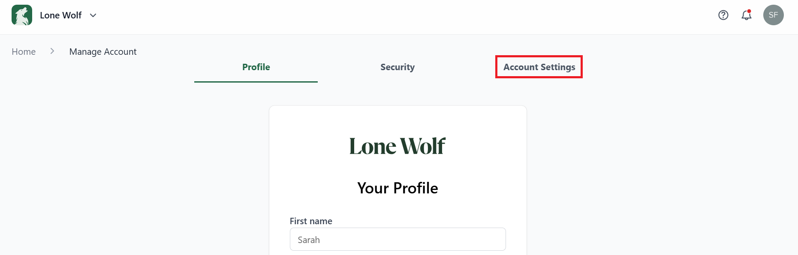Open the Account Settings tab
The height and width of the screenshot is (255, 798).
(x=539, y=67)
